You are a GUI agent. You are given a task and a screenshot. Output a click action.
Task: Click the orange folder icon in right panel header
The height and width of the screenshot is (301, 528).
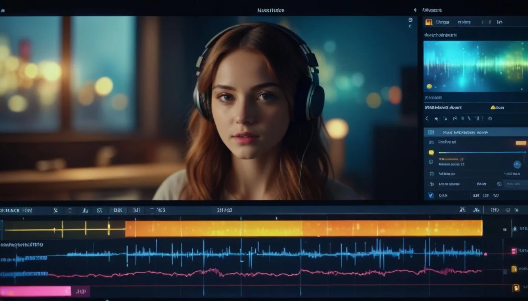(x=429, y=22)
